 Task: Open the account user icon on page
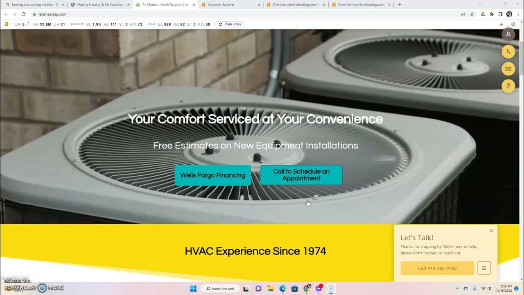pyautogui.click(x=508, y=34)
